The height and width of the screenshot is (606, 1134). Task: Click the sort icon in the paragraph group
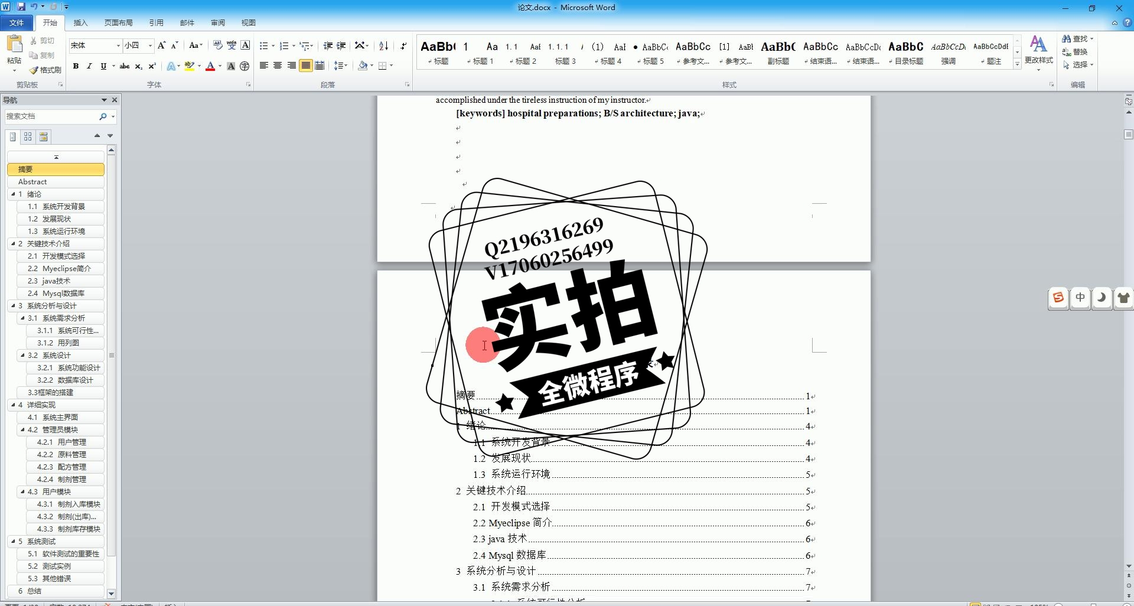coord(383,45)
